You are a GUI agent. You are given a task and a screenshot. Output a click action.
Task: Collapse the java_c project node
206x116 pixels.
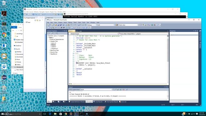pyautogui.click(x=48, y=38)
